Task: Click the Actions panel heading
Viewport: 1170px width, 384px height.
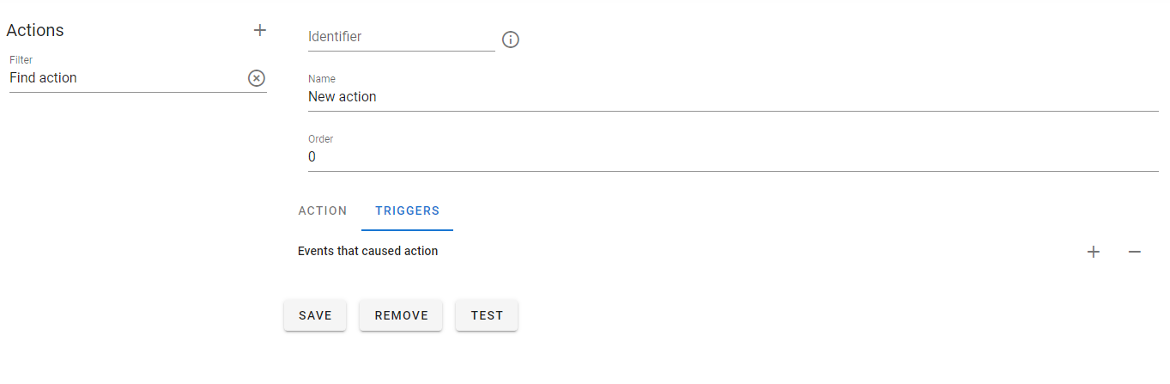Action: (35, 30)
